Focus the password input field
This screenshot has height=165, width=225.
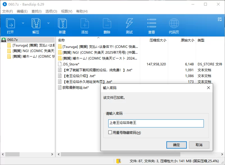point(156,123)
